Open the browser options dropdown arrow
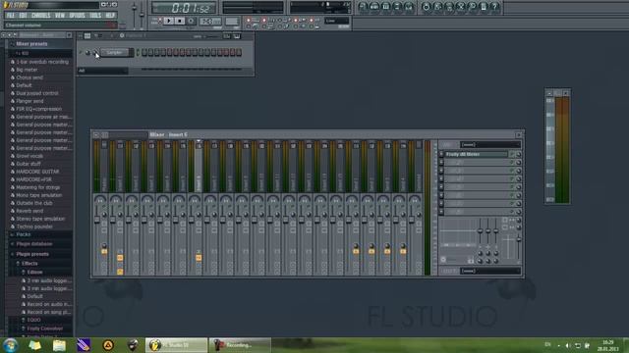Viewport: 629px width, 353px height. coord(4,35)
